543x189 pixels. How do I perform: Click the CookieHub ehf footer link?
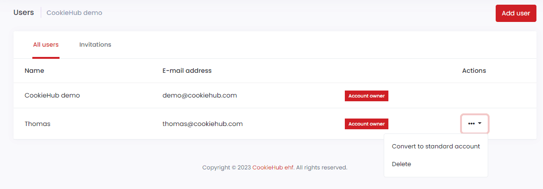pyautogui.click(x=273, y=168)
